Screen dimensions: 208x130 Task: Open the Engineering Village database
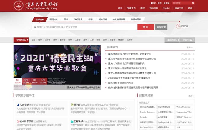[184, 112]
